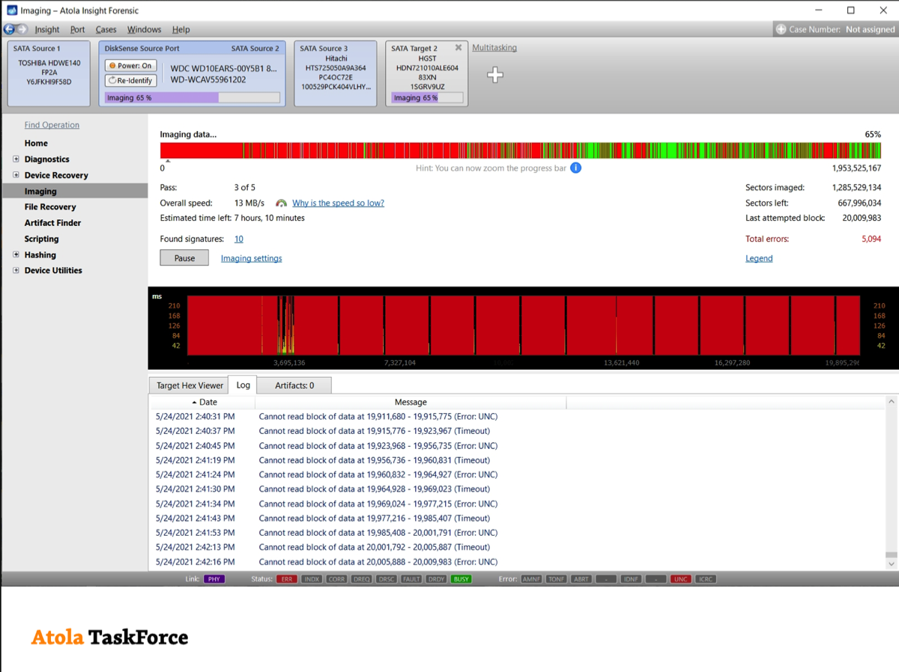Screen dimensions: 899x672
Task: Click the imaging progress bar
Action: coord(520,150)
